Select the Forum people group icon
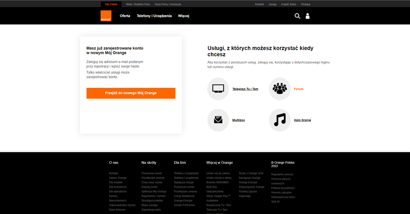The height and width of the screenshot is (214, 410). (x=279, y=89)
